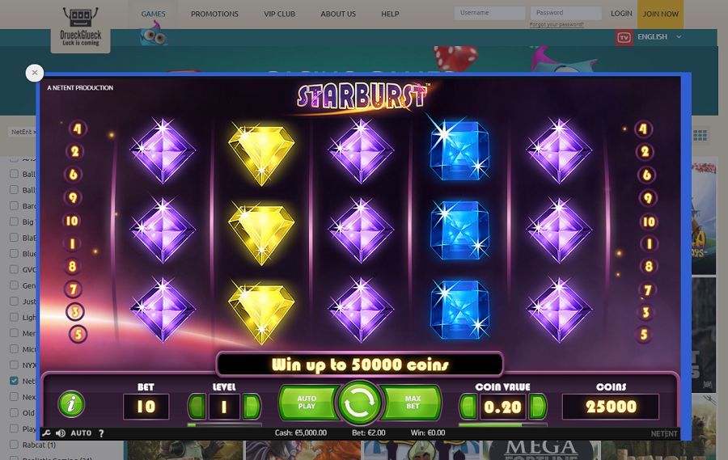The width and height of the screenshot is (728, 460).
Task: Open game rules question mark icon
Action: [101, 433]
